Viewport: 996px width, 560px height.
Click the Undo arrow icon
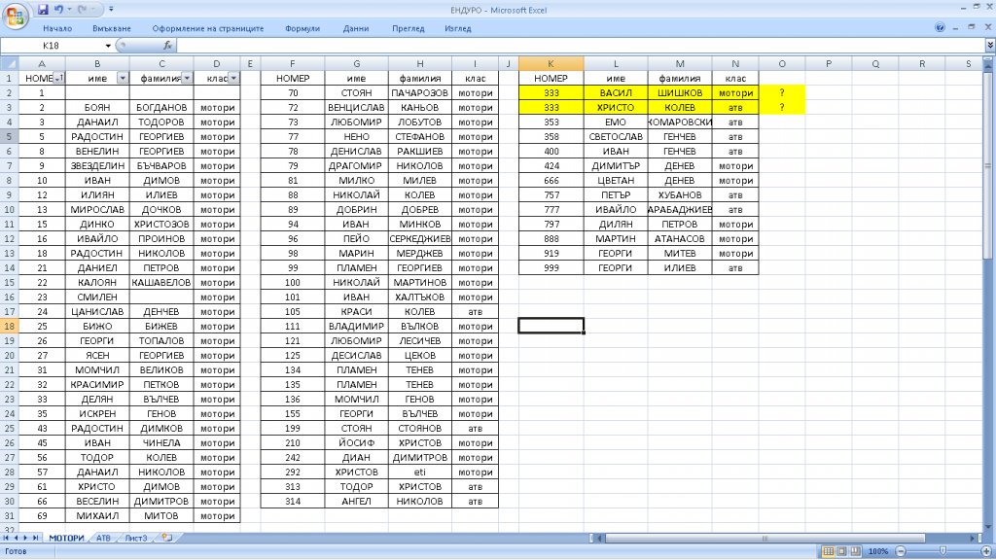coord(59,10)
